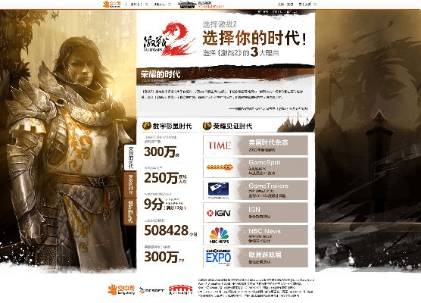Viewport: 421px width, 303px height.
Task: Click the 荣耀见证时代 section heading
Action: [232, 126]
